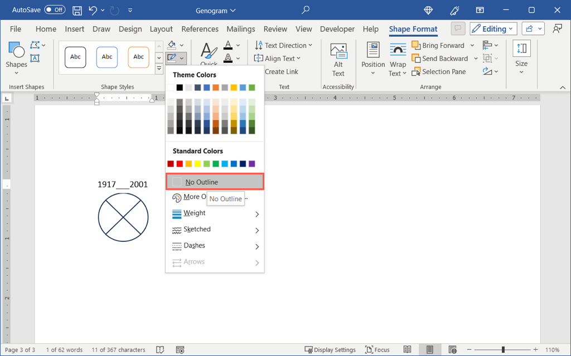Switch to the Insert tab
This screenshot has height=356, width=571.
point(74,29)
